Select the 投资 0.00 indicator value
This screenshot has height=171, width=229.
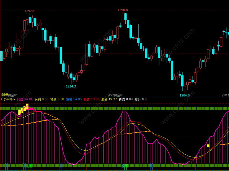pos(57,99)
